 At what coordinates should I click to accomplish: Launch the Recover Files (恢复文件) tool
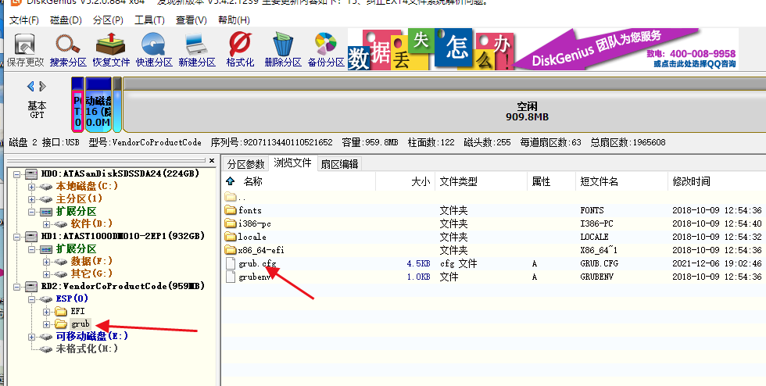click(x=111, y=49)
